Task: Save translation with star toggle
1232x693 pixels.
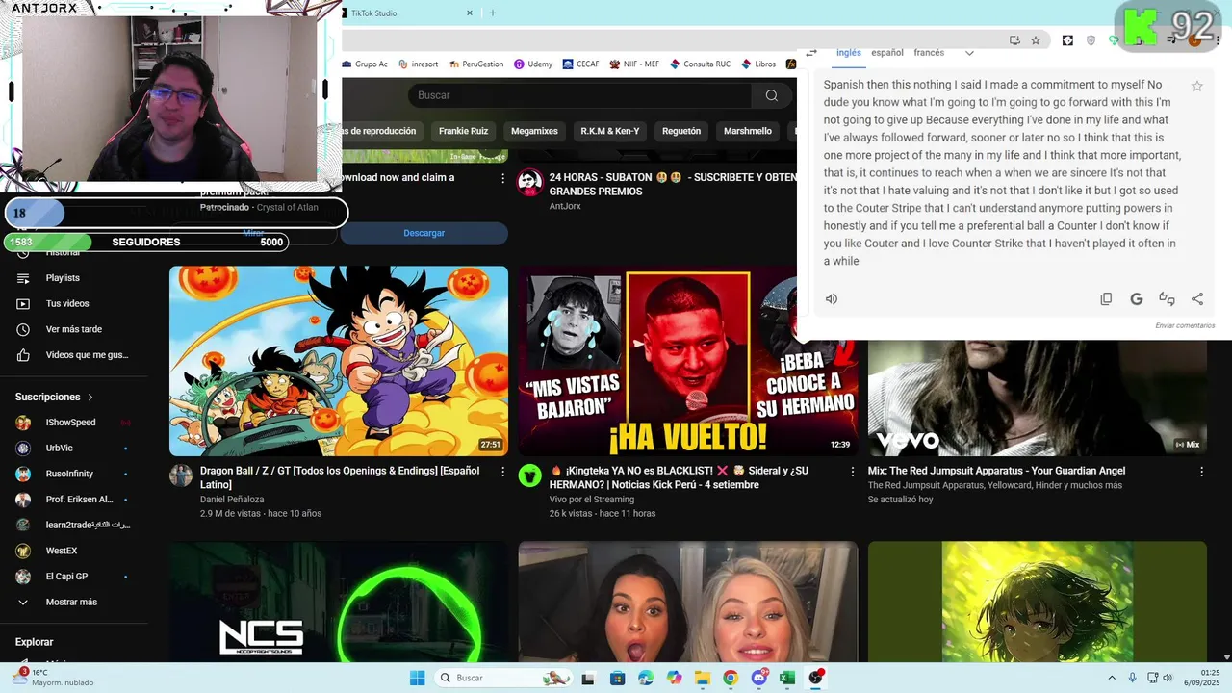Action: [1197, 86]
